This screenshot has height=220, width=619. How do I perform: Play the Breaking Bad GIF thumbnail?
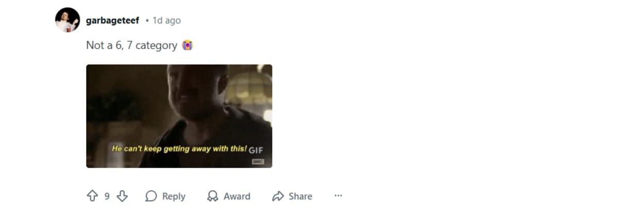(179, 116)
